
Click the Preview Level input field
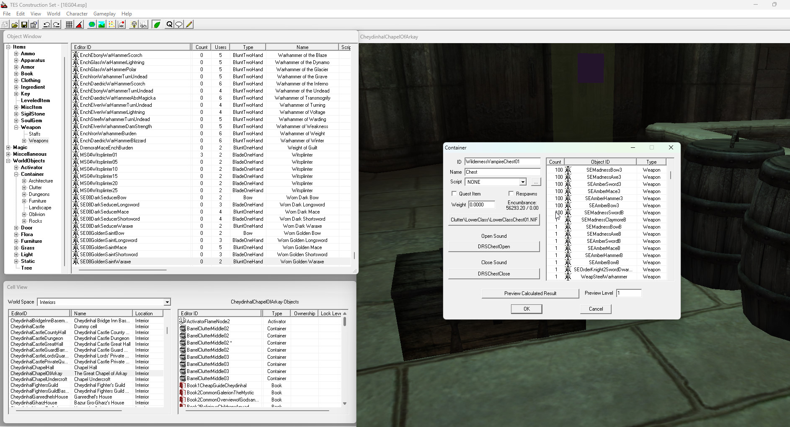point(628,293)
